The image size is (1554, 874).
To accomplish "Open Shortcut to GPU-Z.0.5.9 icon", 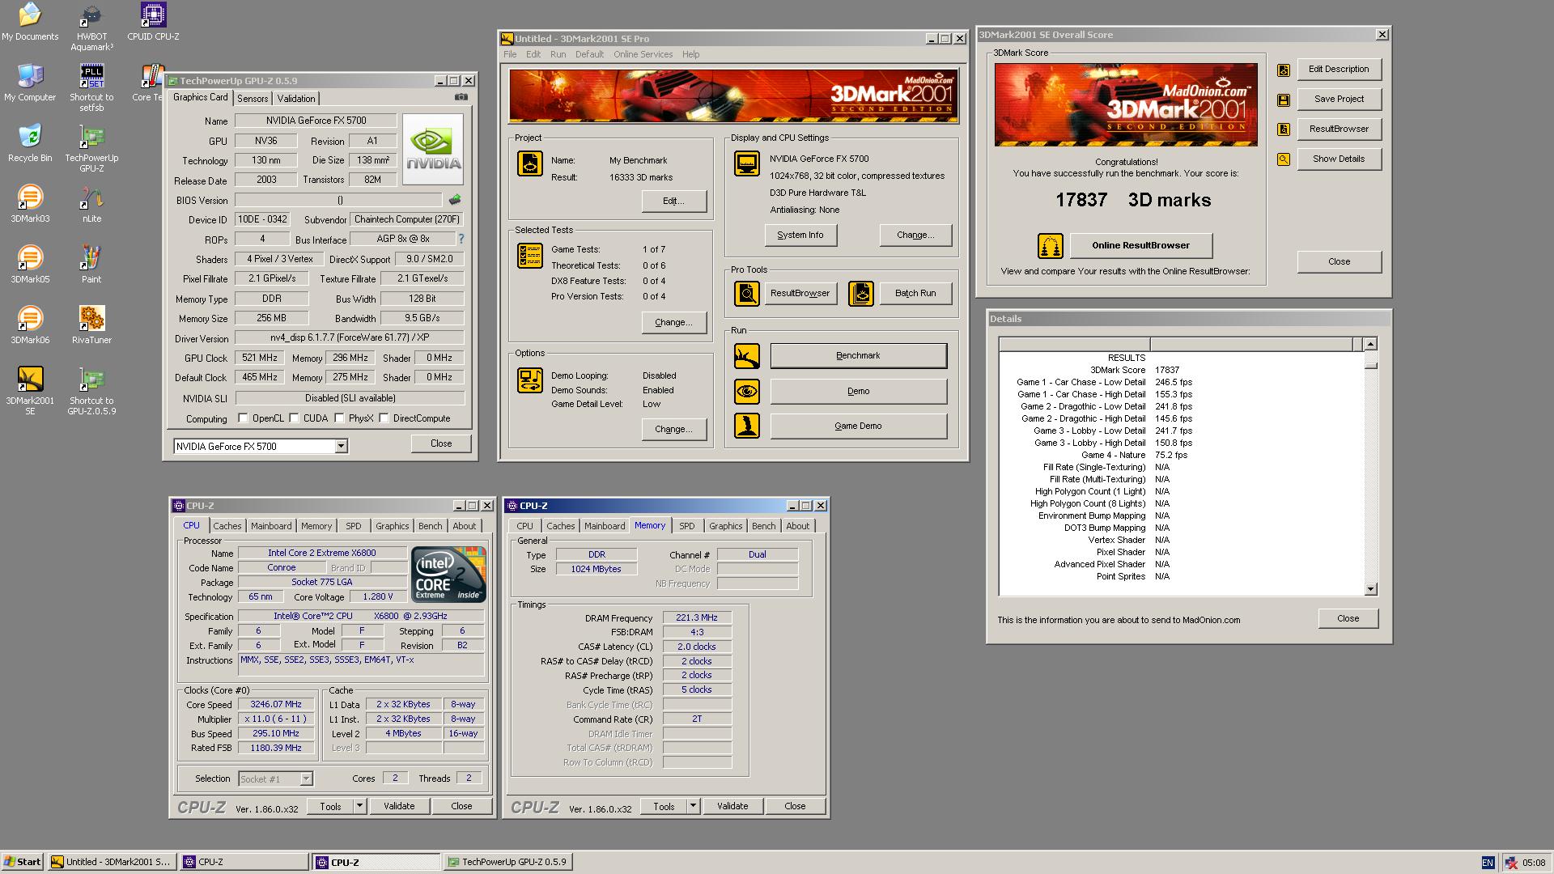I will click(91, 391).
